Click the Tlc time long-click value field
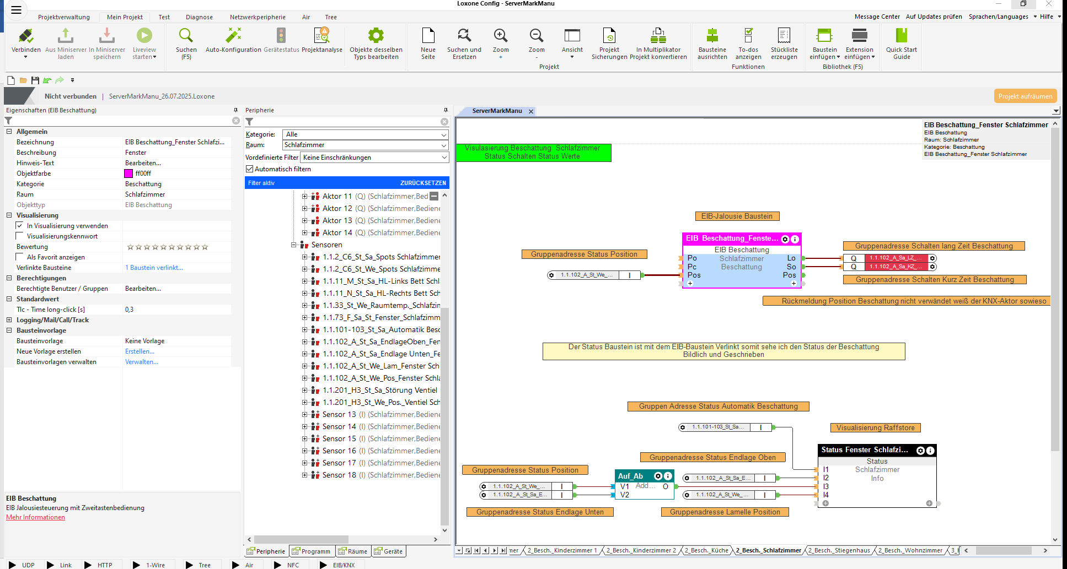 176,310
